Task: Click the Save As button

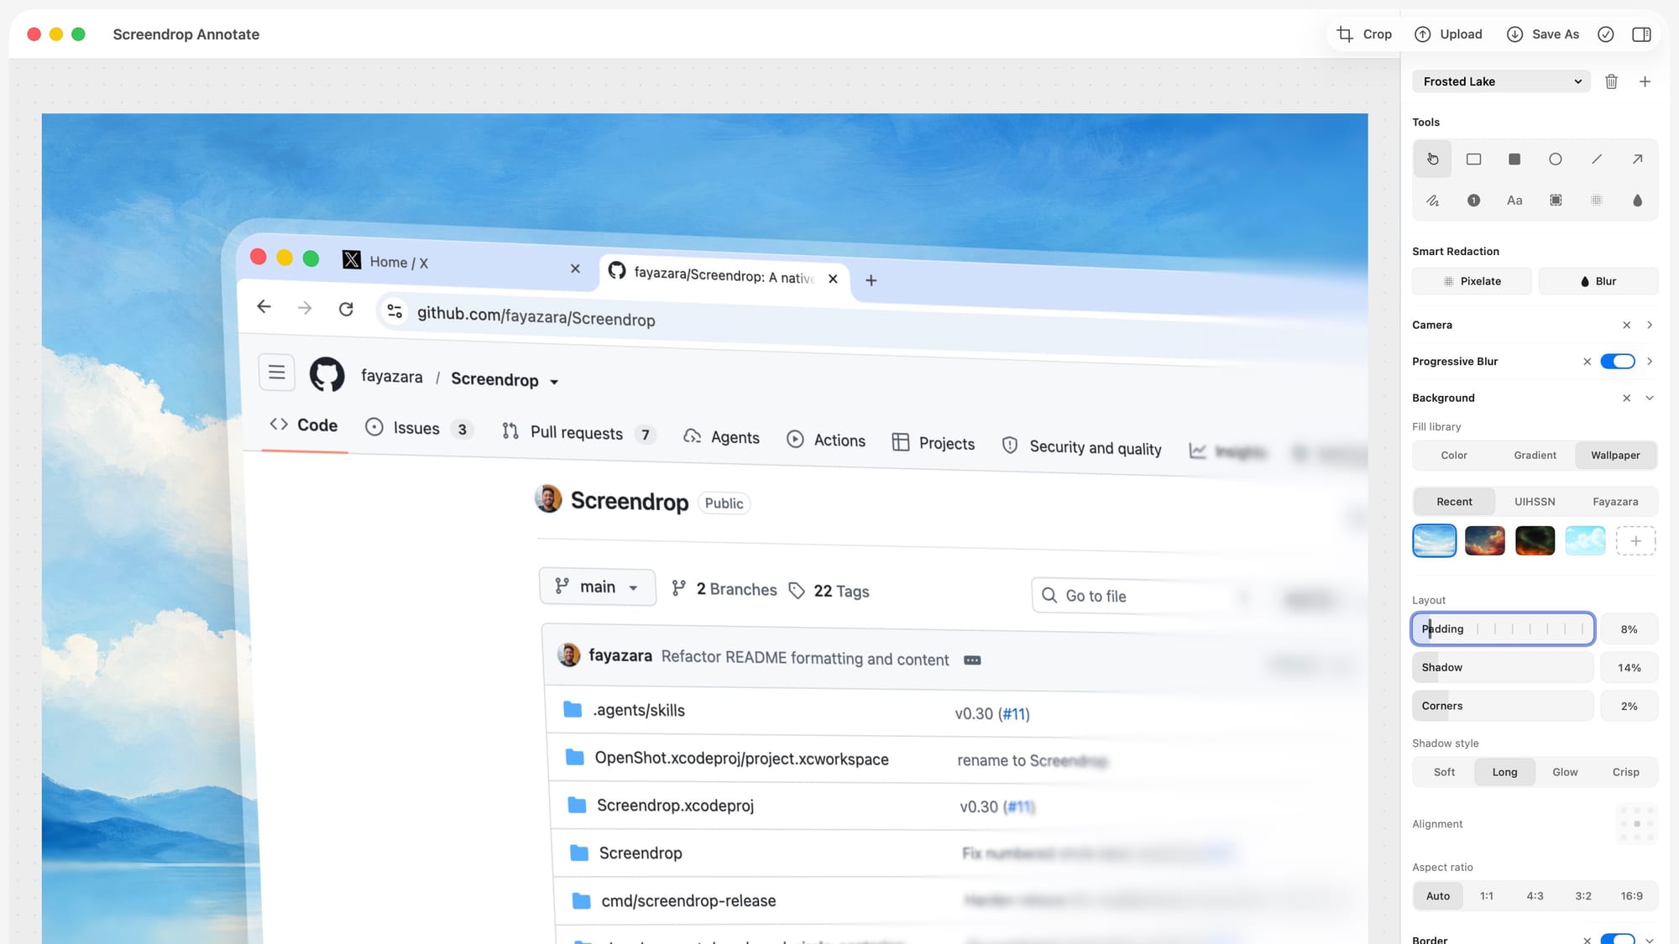Action: click(x=1543, y=34)
